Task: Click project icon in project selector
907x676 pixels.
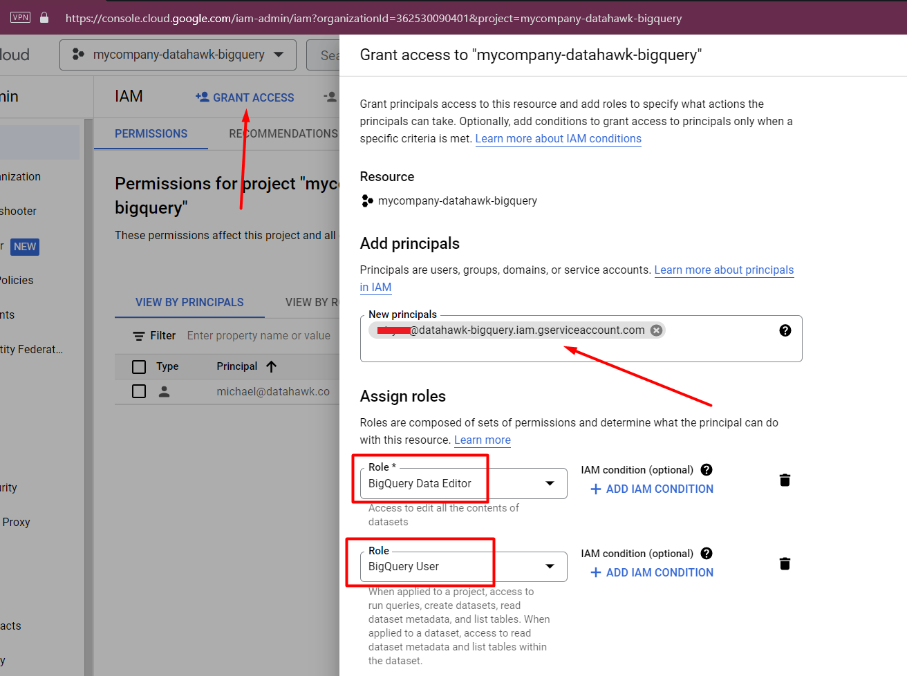Action: coord(78,54)
